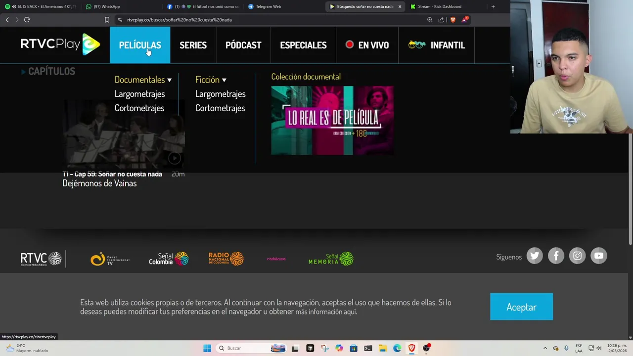Open the Lo Real es de Película banner

pyautogui.click(x=332, y=121)
